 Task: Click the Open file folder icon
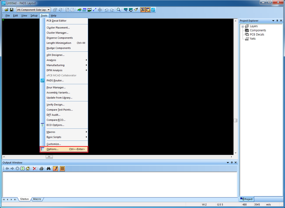point(7,10)
